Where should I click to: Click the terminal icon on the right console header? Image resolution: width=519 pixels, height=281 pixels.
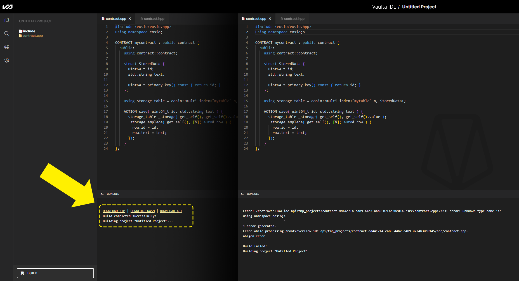(x=242, y=194)
